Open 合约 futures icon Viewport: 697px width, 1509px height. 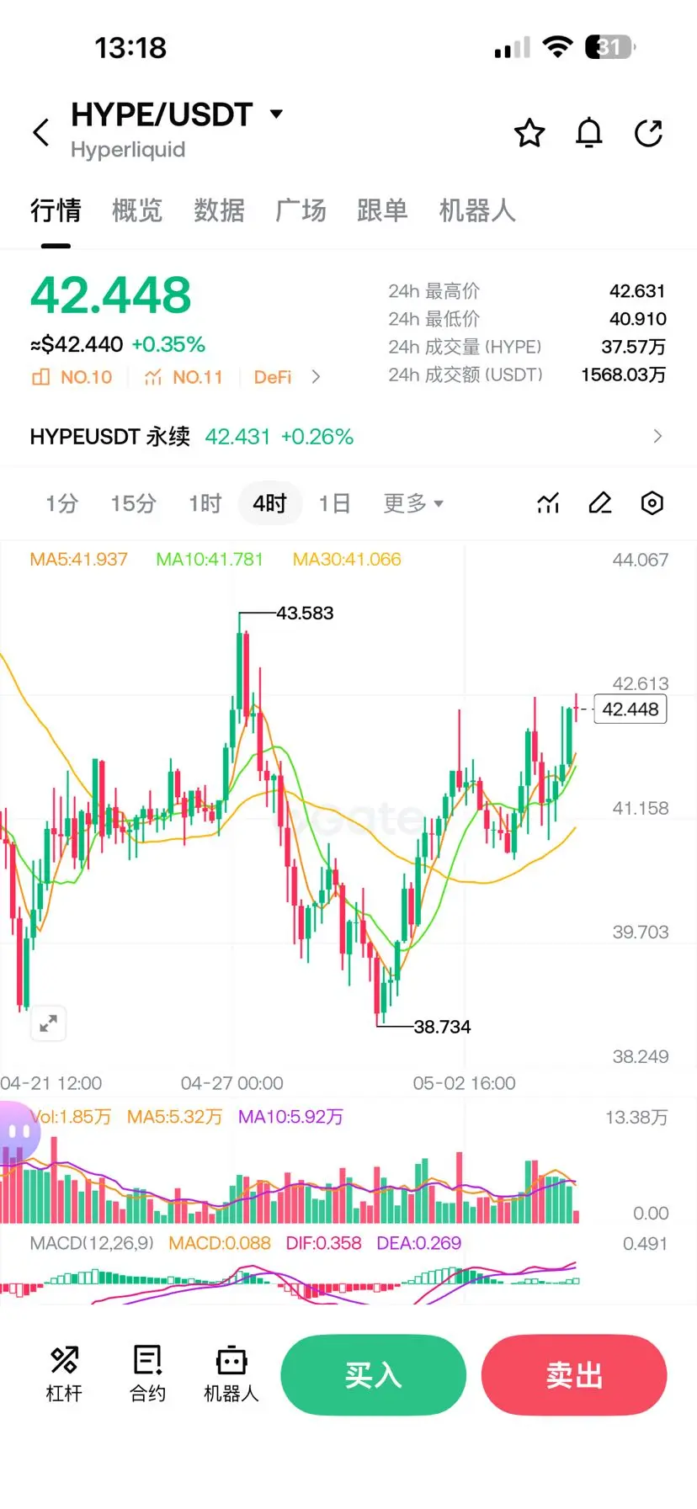tap(147, 1374)
